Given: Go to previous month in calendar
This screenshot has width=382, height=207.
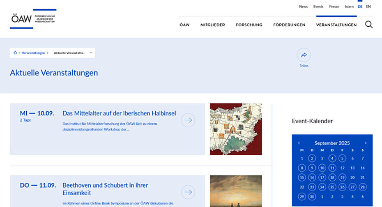Looking at the screenshot, I should point(299,143).
